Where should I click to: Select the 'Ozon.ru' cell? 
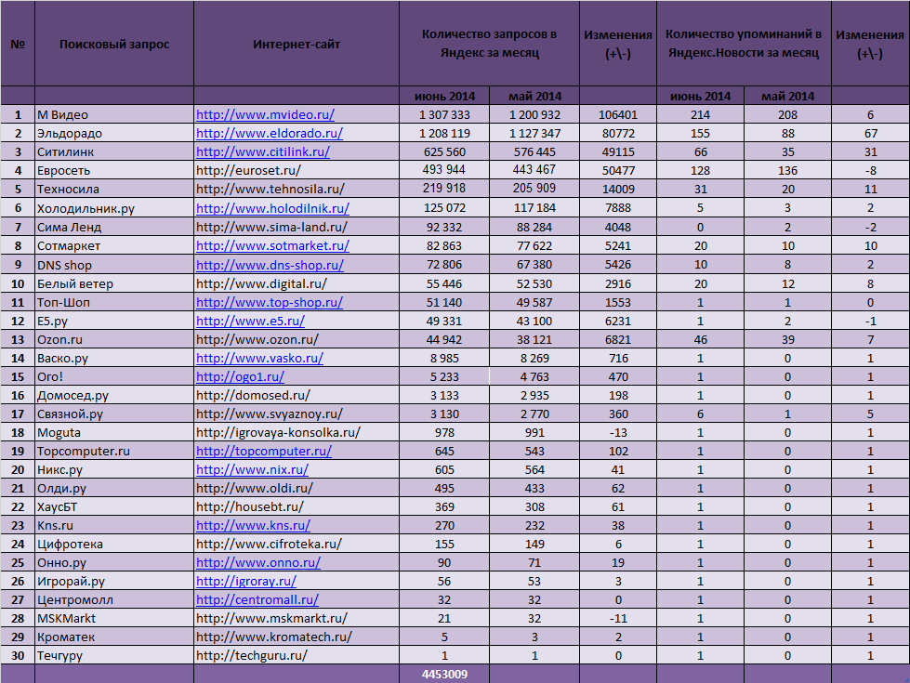click(114, 339)
